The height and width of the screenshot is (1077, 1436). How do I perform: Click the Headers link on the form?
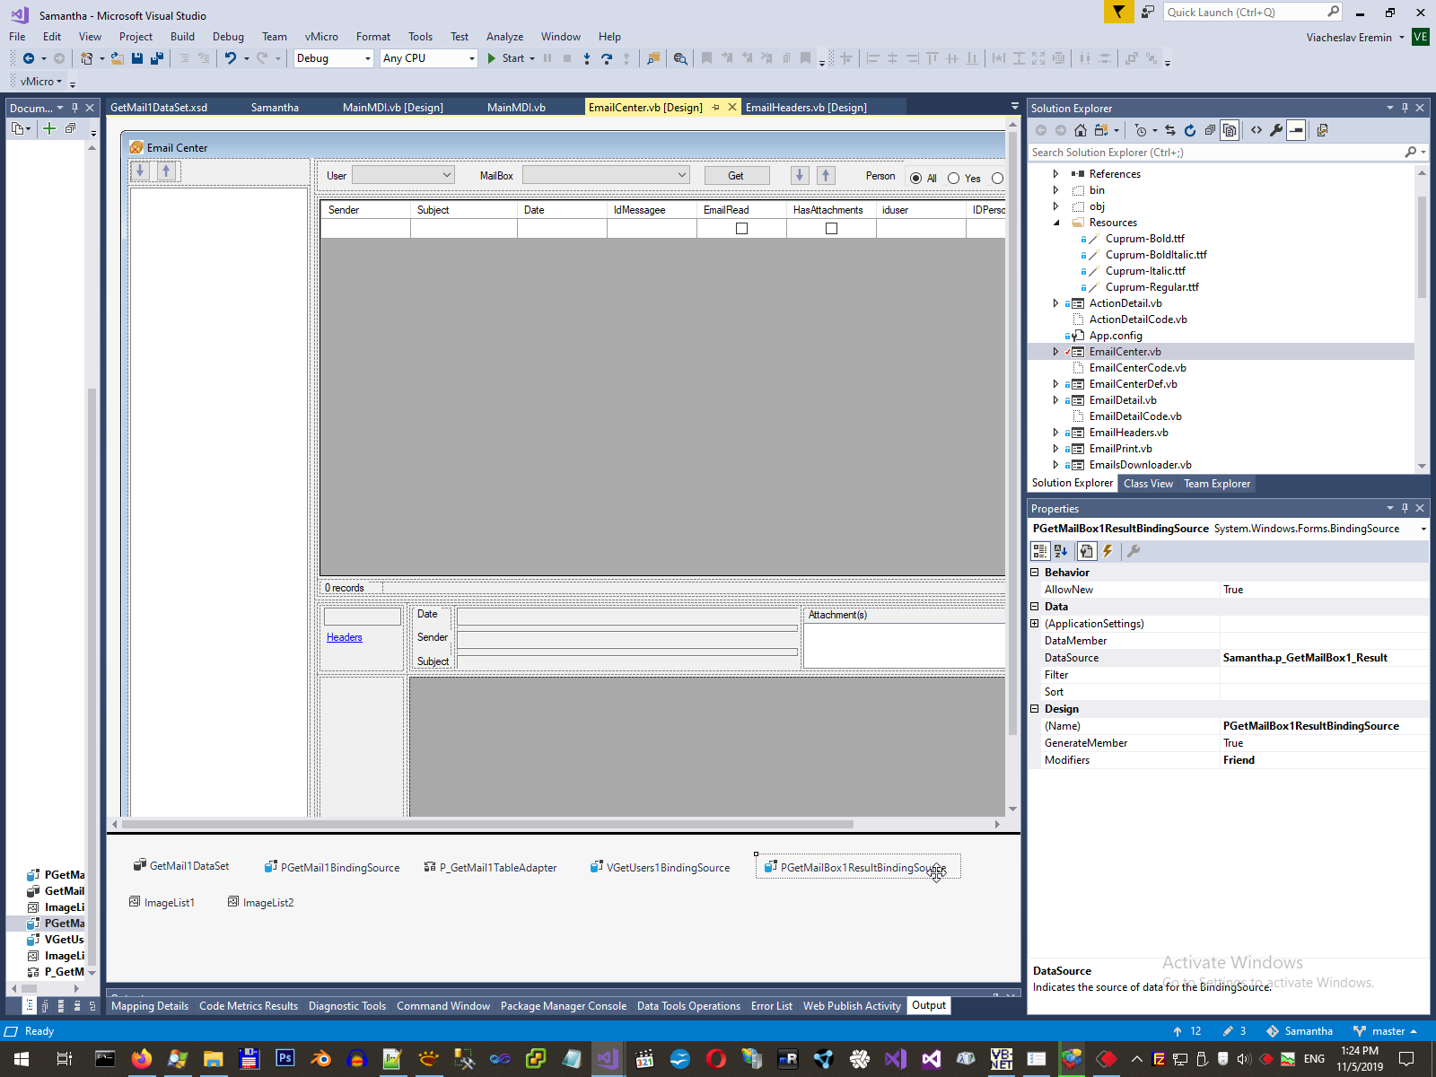click(345, 637)
